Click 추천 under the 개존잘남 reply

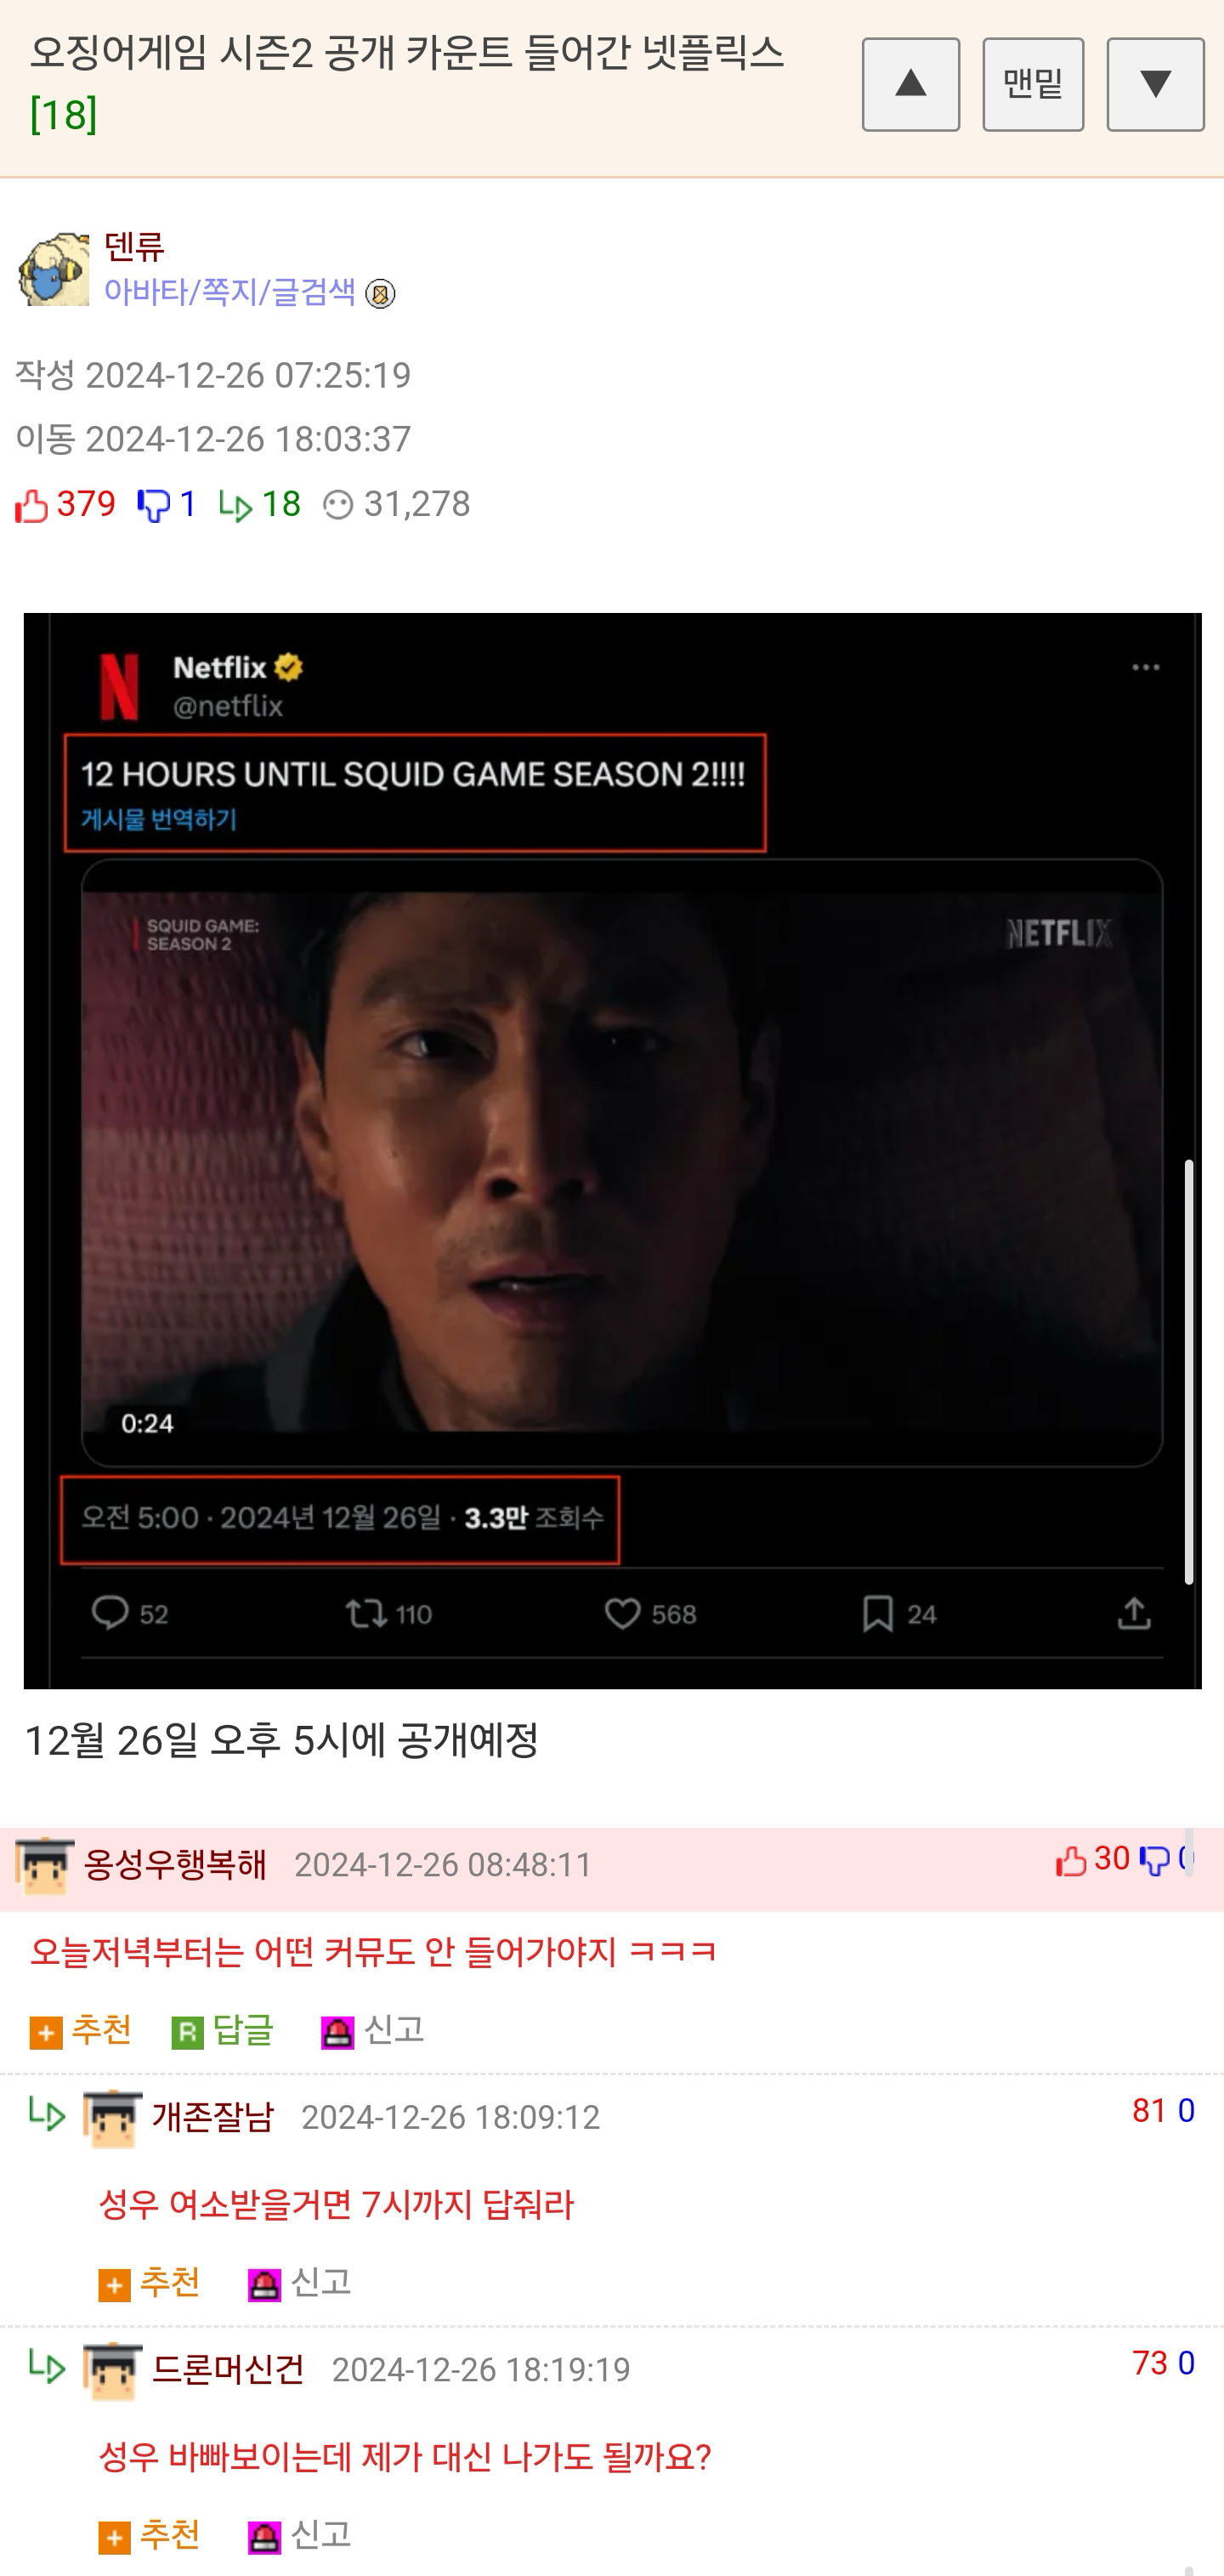[149, 2283]
